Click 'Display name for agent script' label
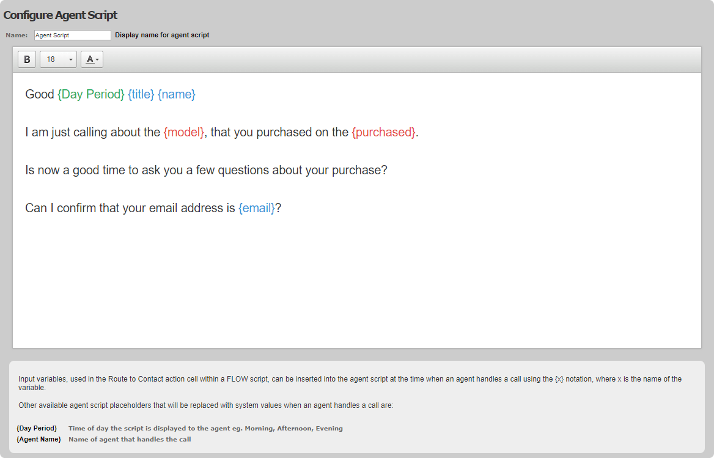The height and width of the screenshot is (458, 714). coord(162,35)
